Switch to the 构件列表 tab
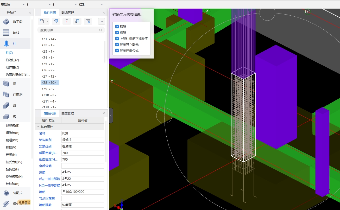This screenshot has width=340, height=210. click(x=50, y=12)
